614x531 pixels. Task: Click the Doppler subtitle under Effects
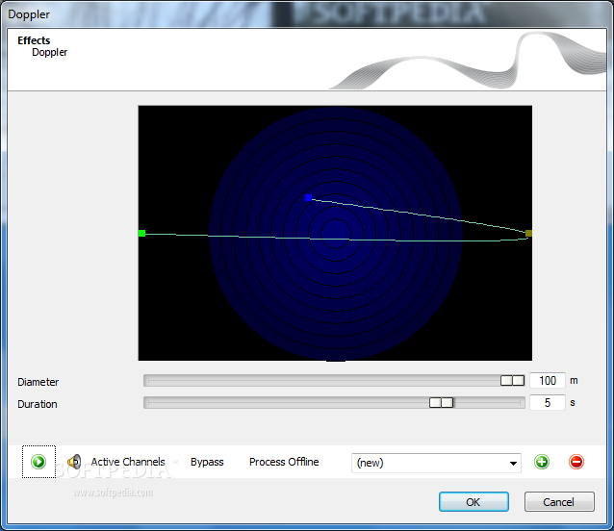(50, 53)
